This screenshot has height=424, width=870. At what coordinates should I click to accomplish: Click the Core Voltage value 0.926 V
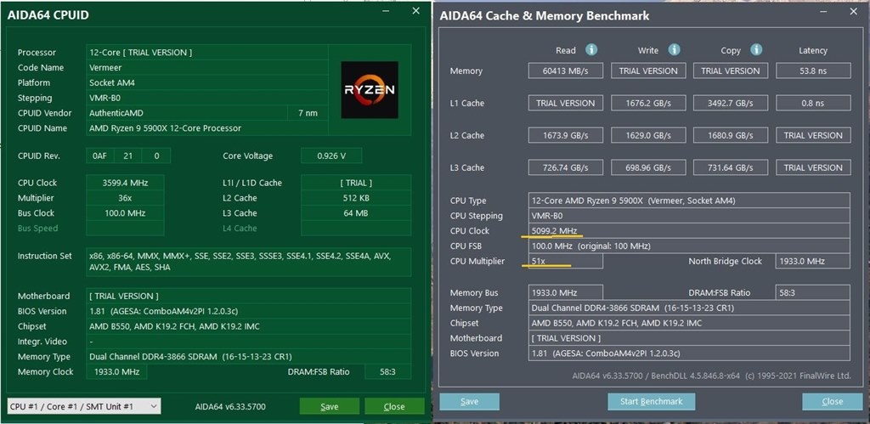tap(331, 156)
